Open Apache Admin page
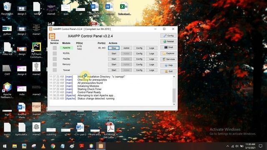 coord(126,48)
